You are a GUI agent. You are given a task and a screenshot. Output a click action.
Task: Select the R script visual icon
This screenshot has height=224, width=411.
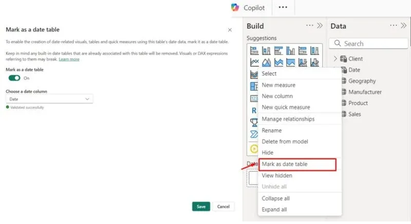(254, 111)
